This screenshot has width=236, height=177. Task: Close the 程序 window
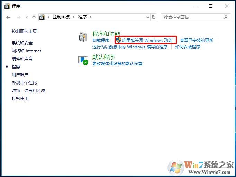coord(227,6)
